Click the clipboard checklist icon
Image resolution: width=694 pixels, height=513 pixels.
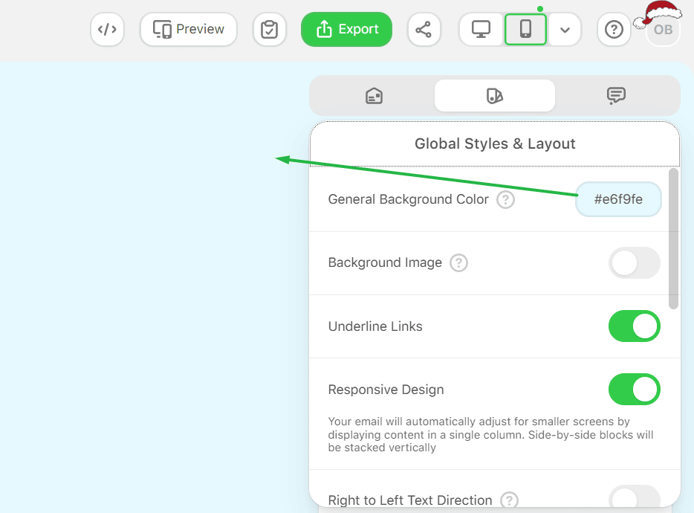coord(269,29)
